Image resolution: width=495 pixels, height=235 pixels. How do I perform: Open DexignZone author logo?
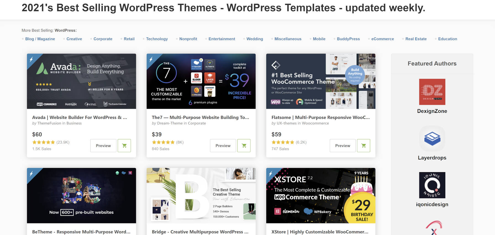(x=432, y=92)
